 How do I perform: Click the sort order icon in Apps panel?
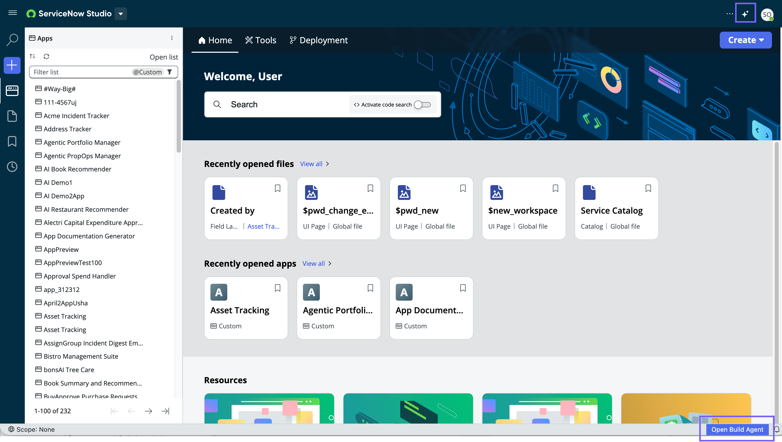pos(32,56)
